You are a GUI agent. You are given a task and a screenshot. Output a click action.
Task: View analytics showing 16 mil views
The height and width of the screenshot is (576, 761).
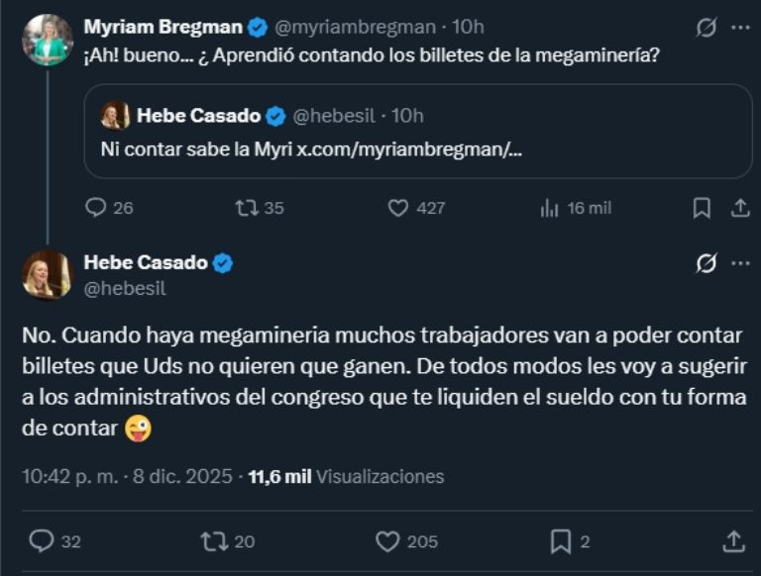pos(550,208)
